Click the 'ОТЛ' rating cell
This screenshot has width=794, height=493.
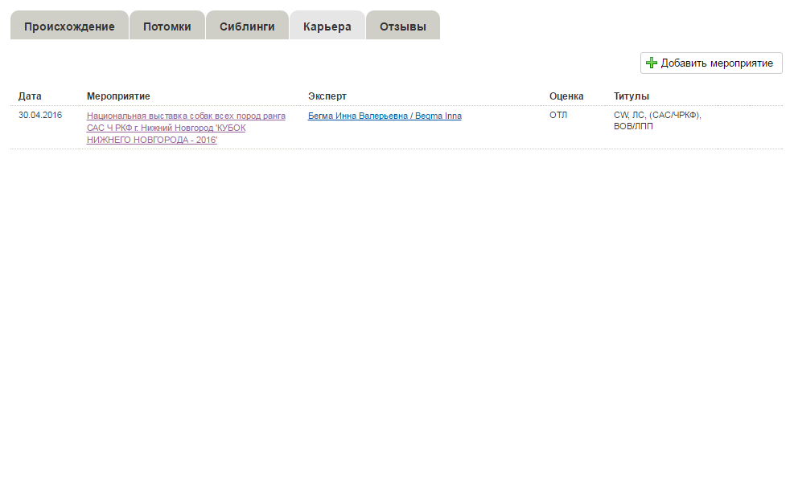click(558, 116)
